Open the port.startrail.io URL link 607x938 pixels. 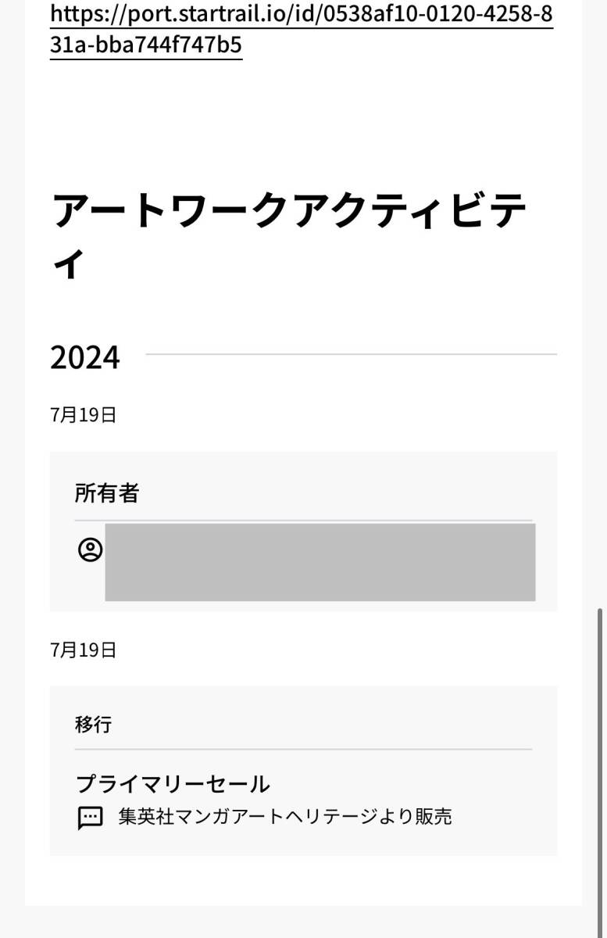tap(301, 14)
